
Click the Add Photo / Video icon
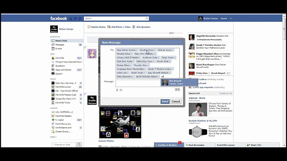[x=109, y=27]
